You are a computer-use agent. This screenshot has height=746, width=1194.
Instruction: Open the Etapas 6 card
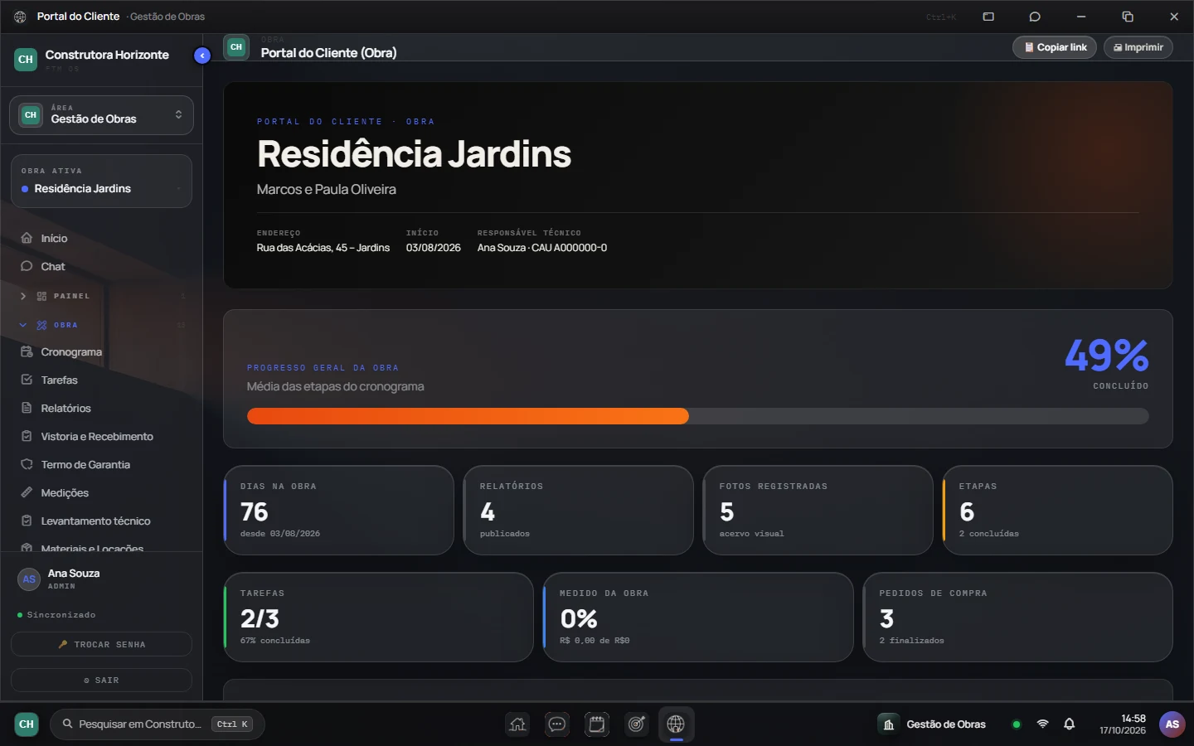(1057, 510)
